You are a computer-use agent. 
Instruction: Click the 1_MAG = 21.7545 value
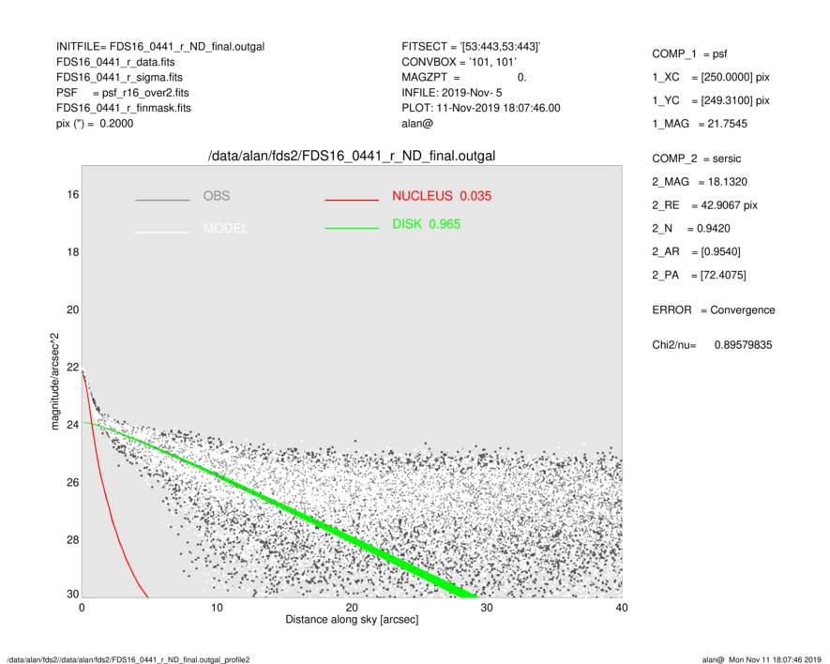pyautogui.click(x=700, y=124)
